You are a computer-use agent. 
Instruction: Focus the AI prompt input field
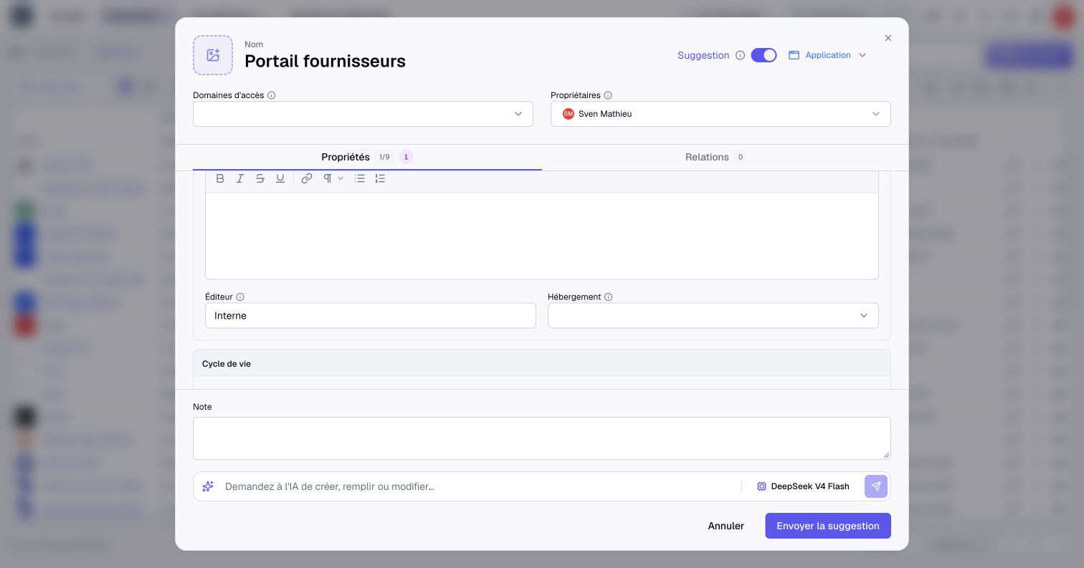coord(479,486)
